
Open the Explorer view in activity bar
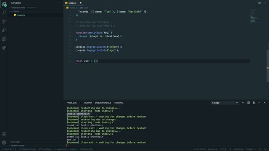(4, 4)
